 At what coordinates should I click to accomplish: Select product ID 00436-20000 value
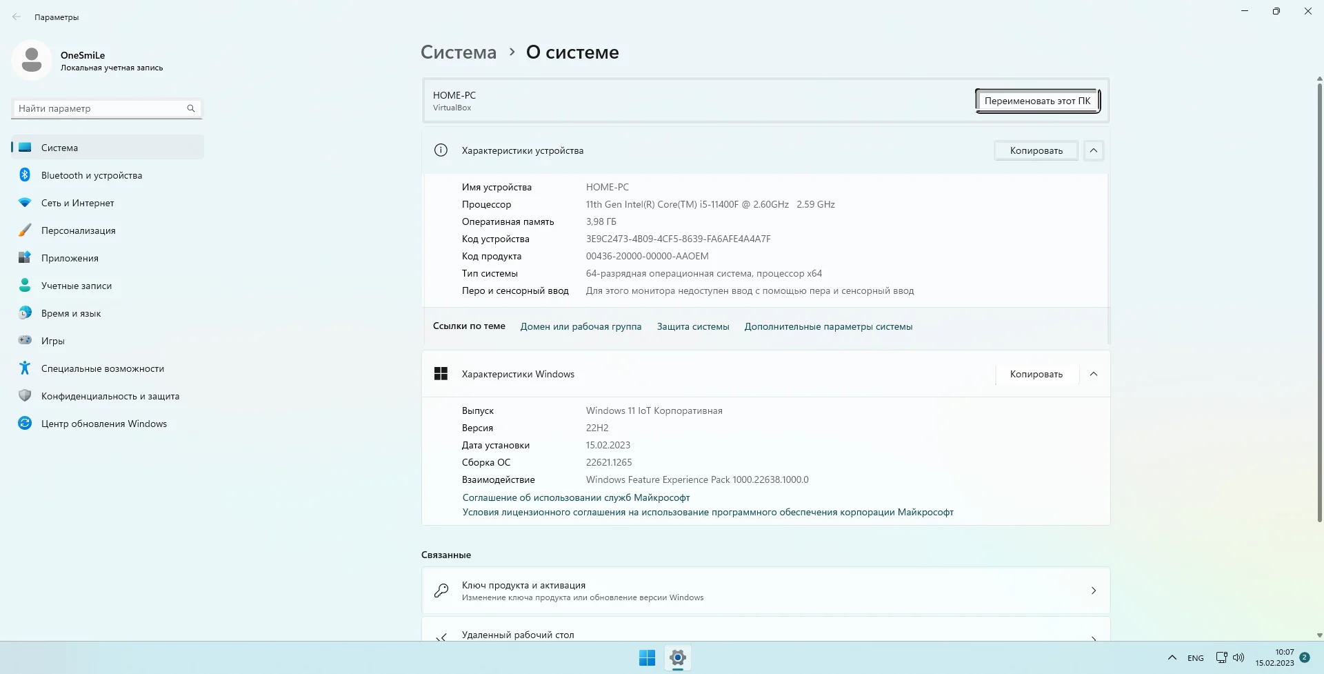tap(648, 256)
